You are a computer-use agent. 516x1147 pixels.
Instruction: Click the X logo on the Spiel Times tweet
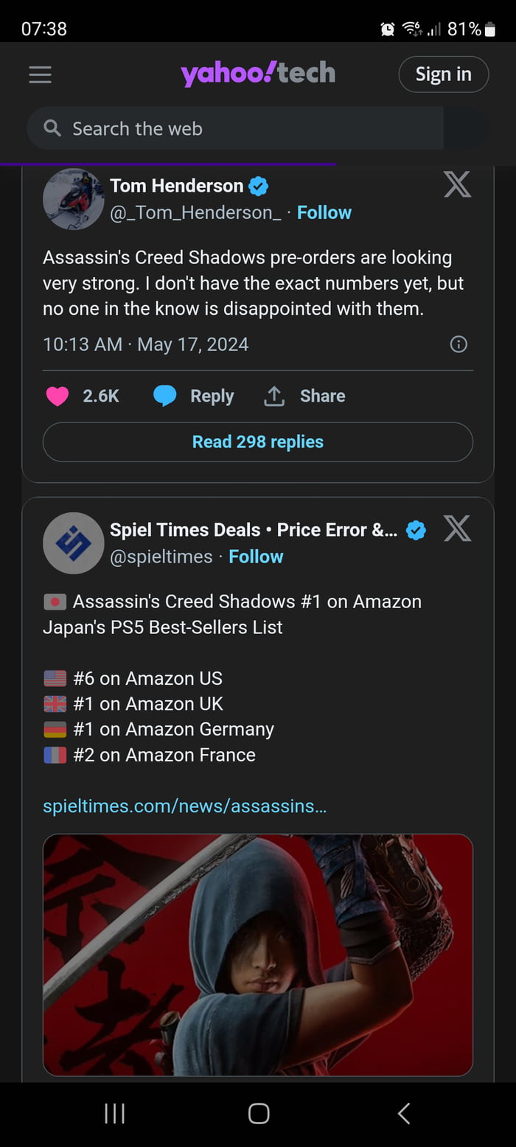pyautogui.click(x=457, y=529)
